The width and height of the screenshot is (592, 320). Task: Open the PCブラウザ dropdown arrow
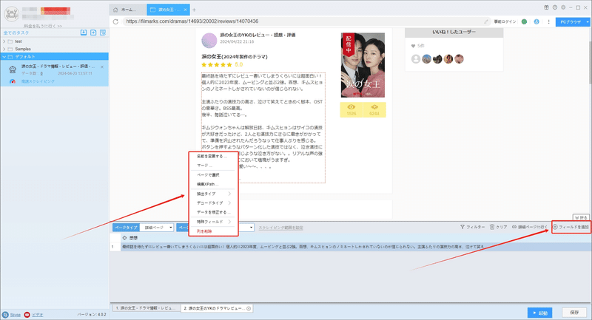tap(588, 22)
